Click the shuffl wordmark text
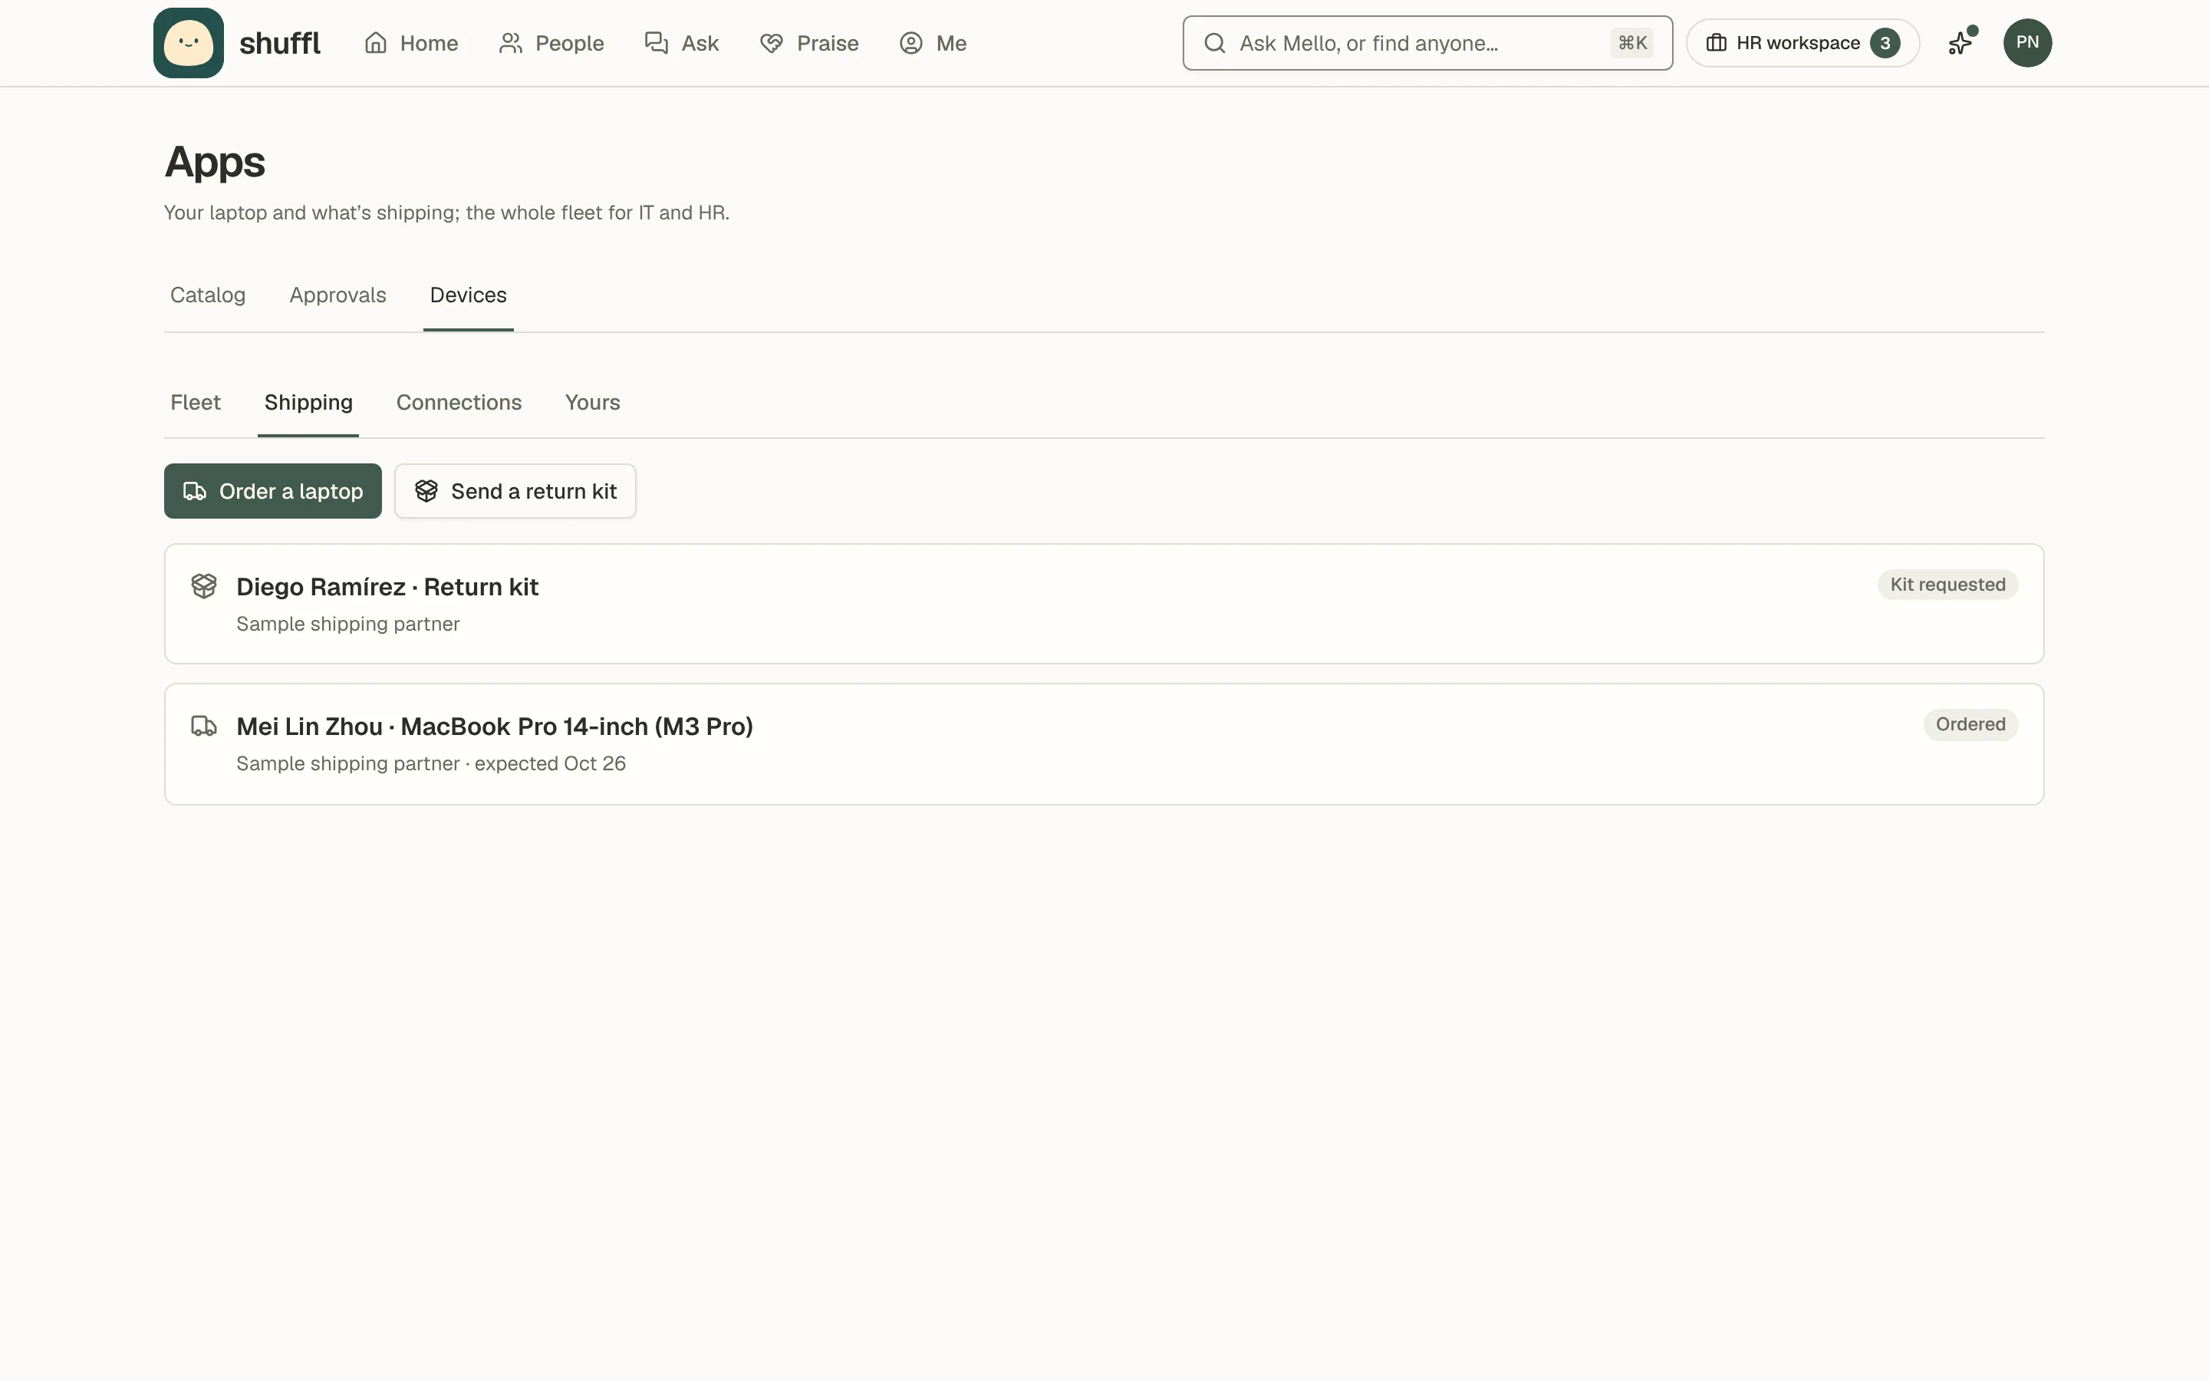2209x1381 pixels. click(x=279, y=43)
